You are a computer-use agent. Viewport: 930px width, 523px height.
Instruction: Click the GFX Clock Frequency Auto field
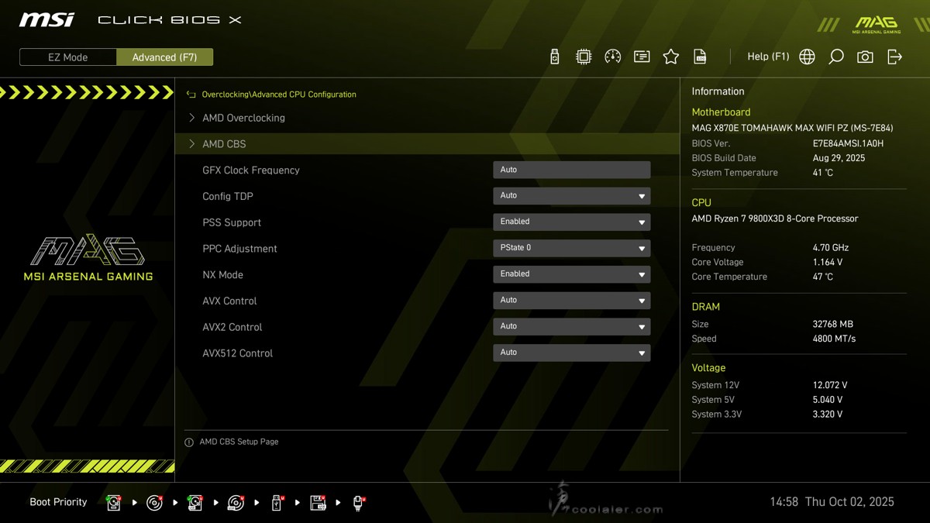(571, 170)
